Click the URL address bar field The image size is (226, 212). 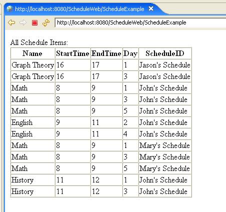(x=140, y=22)
